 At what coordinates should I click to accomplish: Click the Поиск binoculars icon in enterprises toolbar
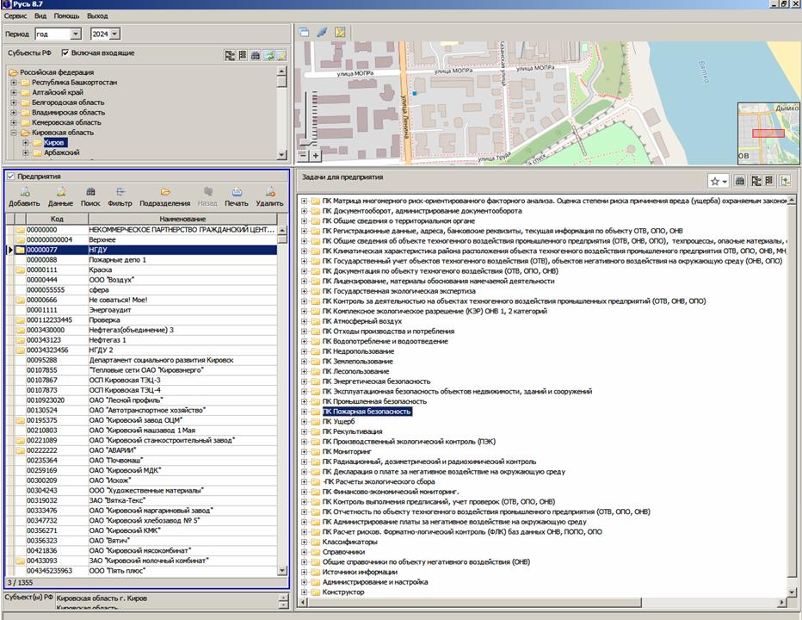(90, 192)
